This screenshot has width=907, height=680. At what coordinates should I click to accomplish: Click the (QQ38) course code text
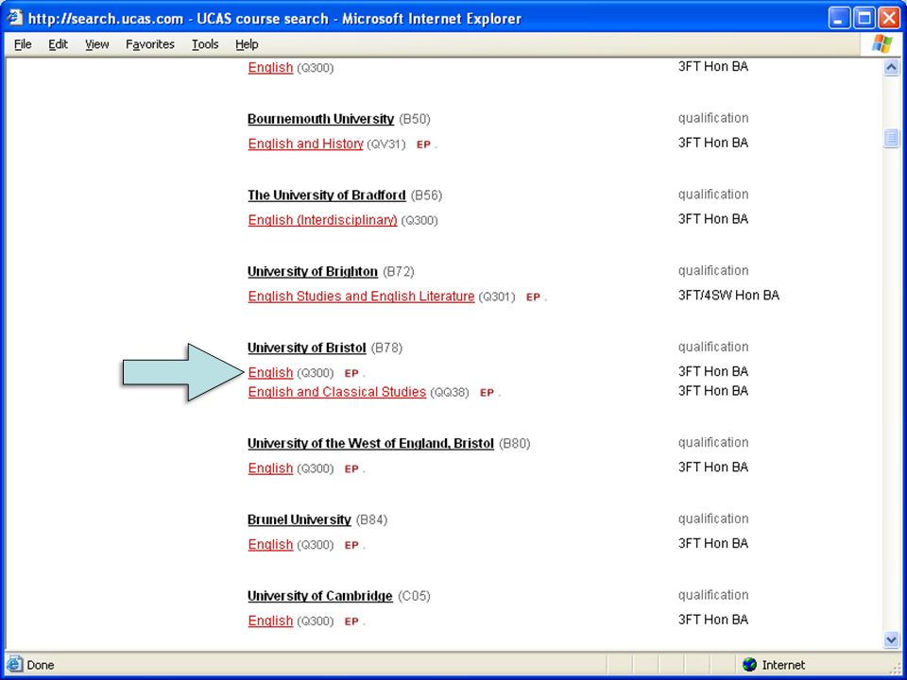pos(450,393)
